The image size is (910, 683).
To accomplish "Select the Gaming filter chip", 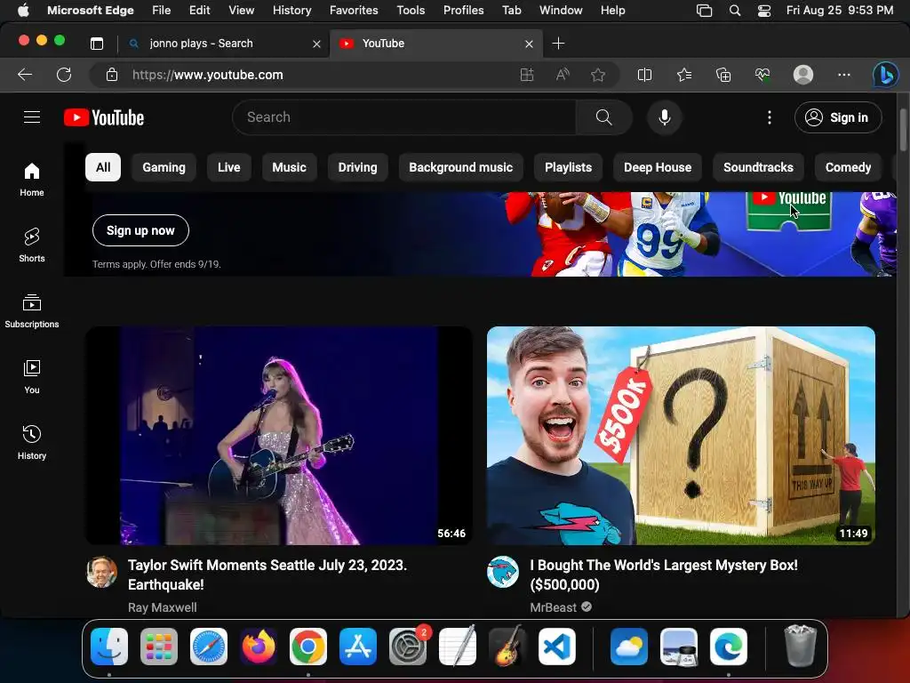I will (x=164, y=167).
